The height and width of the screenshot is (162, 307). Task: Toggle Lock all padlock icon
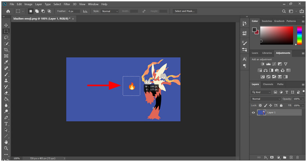coord(281,105)
